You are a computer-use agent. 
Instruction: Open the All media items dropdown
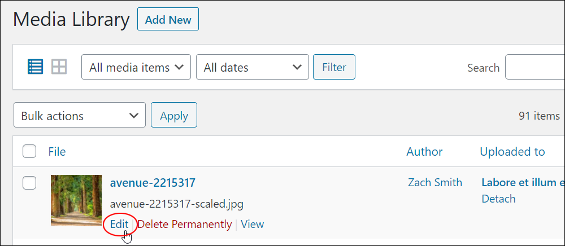pyautogui.click(x=136, y=67)
